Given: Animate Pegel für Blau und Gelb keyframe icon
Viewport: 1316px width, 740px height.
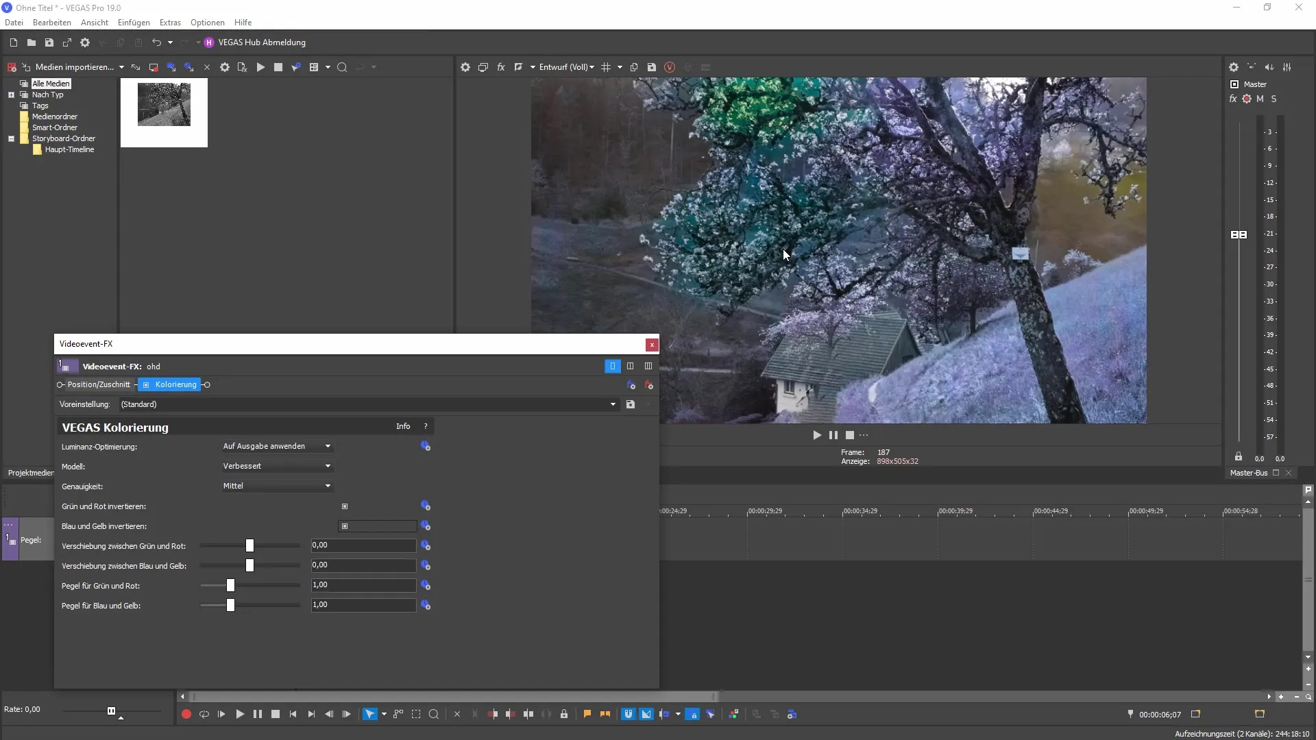Looking at the screenshot, I should coord(426,606).
